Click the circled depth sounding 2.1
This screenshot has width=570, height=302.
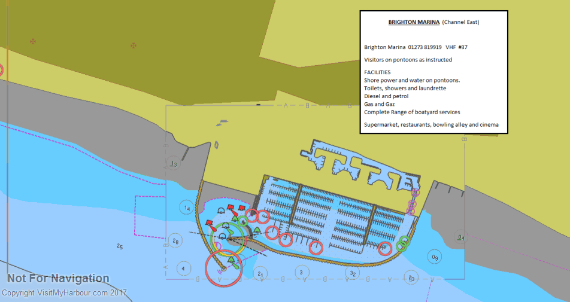pos(260,274)
